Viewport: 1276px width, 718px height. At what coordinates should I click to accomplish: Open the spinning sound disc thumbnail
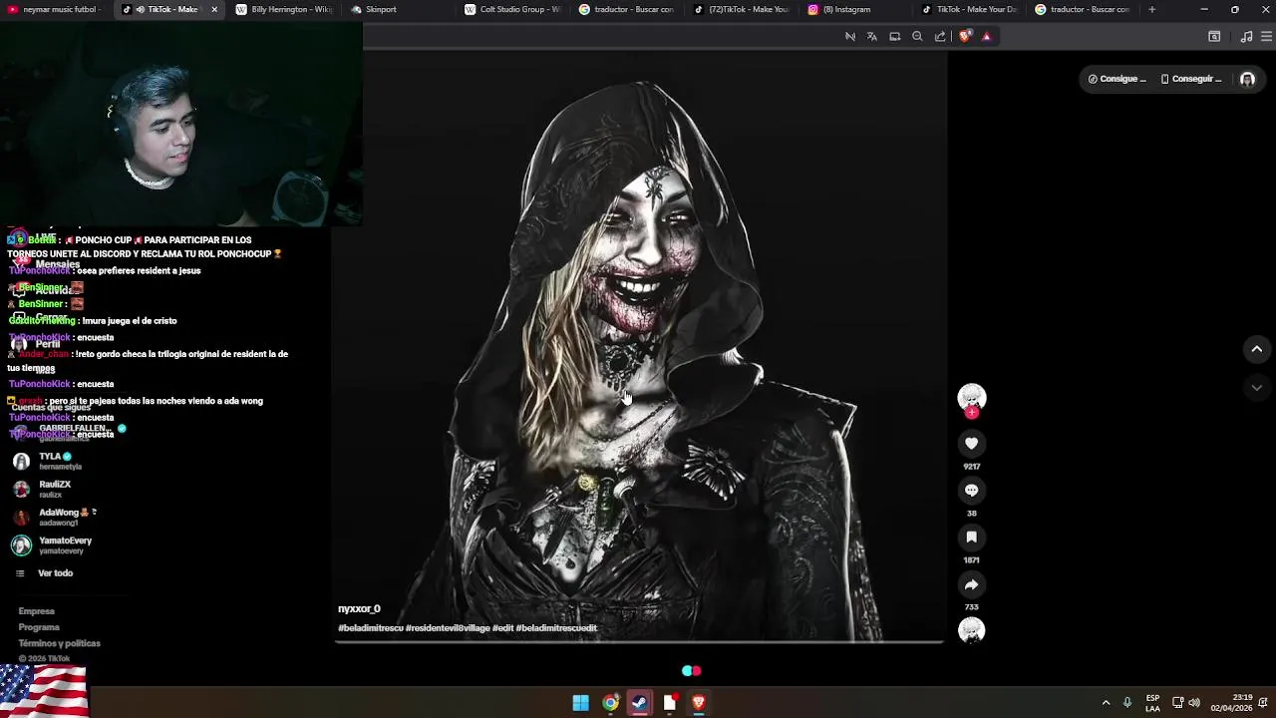pyautogui.click(x=972, y=630)
